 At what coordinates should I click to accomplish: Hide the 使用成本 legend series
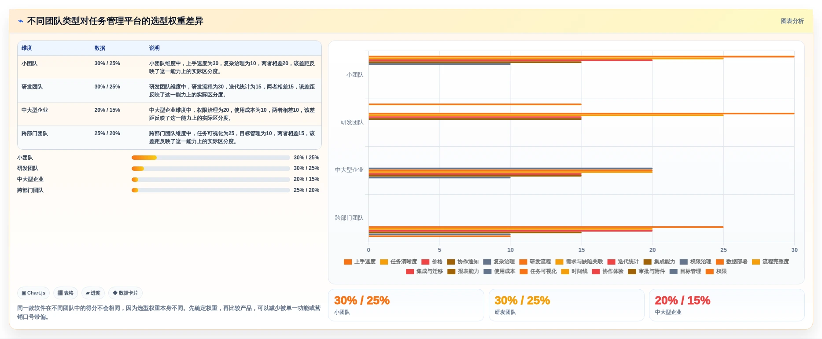(499, 271)
